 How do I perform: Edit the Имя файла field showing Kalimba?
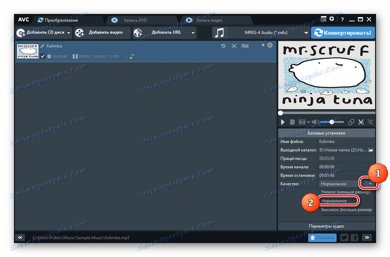click(x=346, y=142)
